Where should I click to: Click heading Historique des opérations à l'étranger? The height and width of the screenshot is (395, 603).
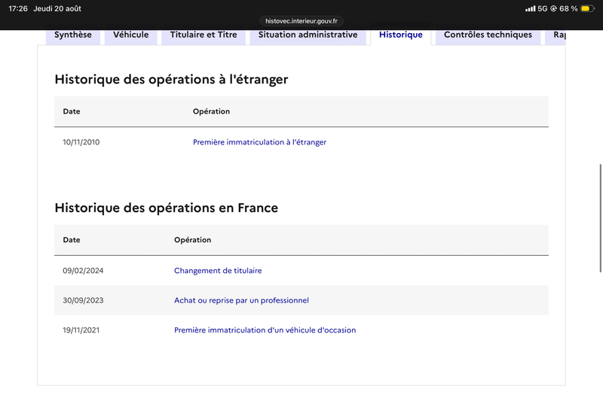[171, 80]
